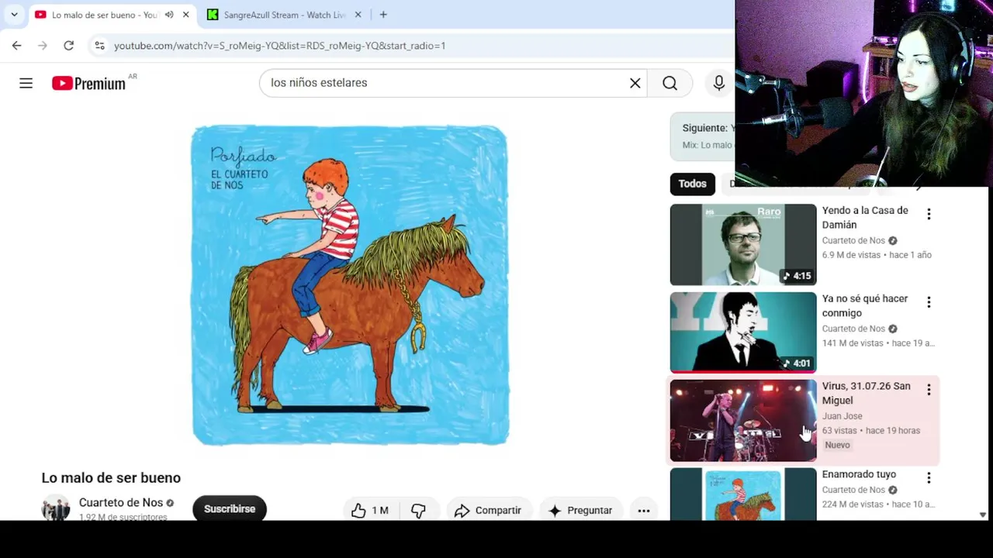Open options for Yendo a la Casa de Damián

929,214
